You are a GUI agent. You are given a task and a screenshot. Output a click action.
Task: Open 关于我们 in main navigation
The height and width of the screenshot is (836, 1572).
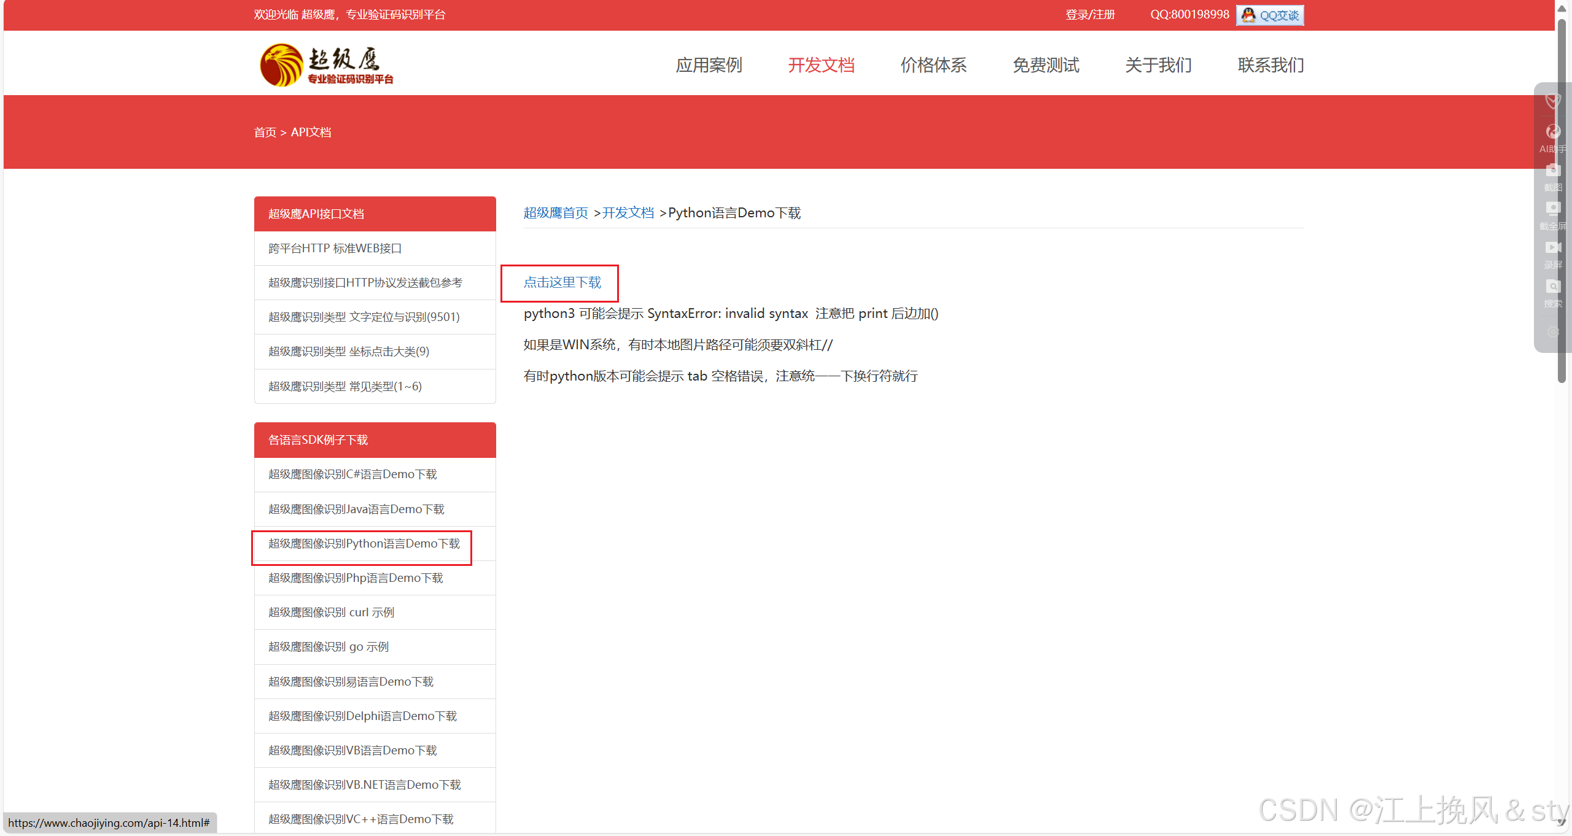1158,64
